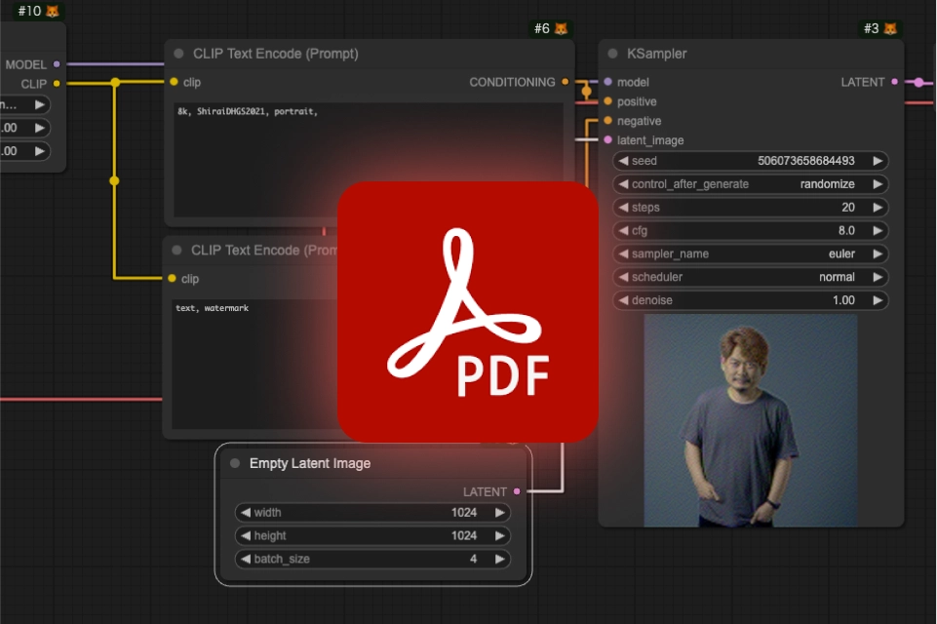Select previous control_after_generate option arrow
Screen dimensions: 937x624
623,184
